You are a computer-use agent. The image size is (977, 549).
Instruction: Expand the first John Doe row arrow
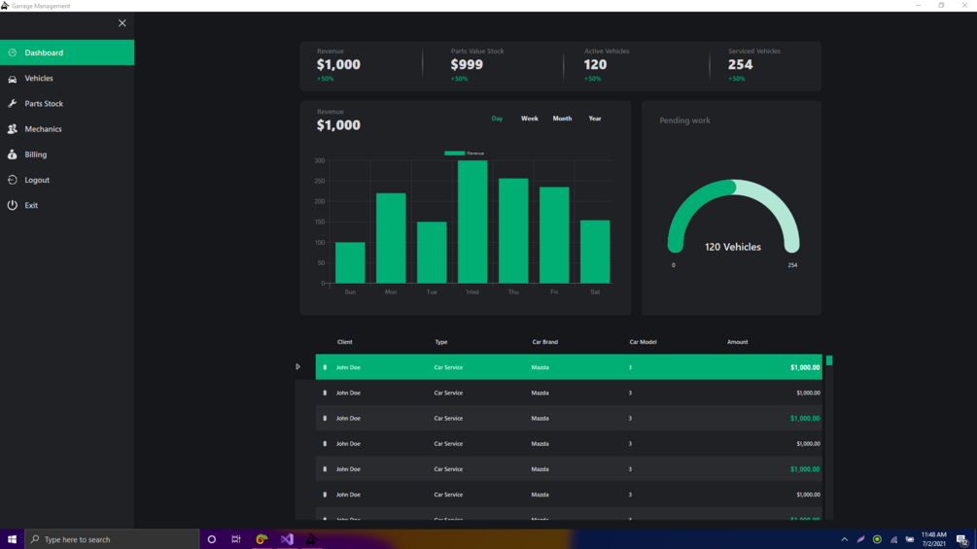tap(297, 366)
